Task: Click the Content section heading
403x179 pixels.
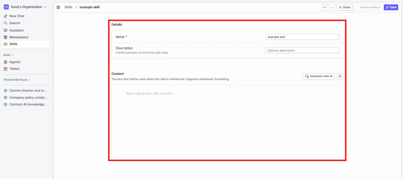Action: 118,73
